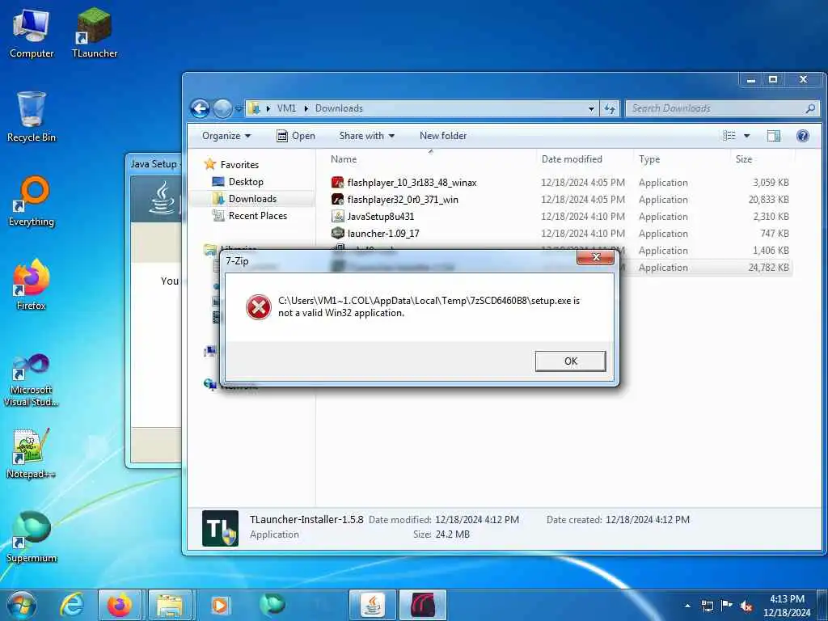Sort files by Size column

[x=763, y=159]
